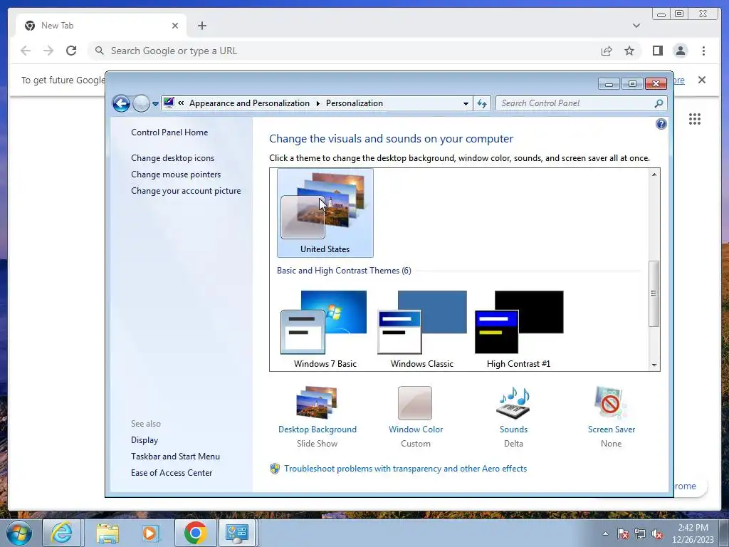Open Change desktop icons
Screen dimensions: 729x547
click(x=172, y=157)
